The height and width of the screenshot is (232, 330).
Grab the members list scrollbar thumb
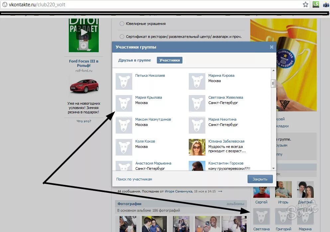pyautogui.click(x=273, y=83)
